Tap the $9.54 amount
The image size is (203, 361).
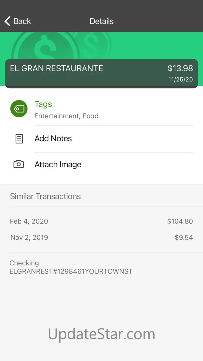(x=184, y=237)
